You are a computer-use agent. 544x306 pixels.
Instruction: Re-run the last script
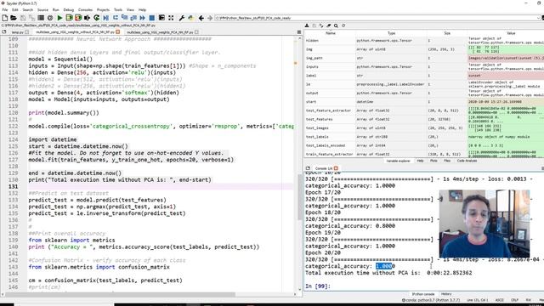[x=96, y=18]
